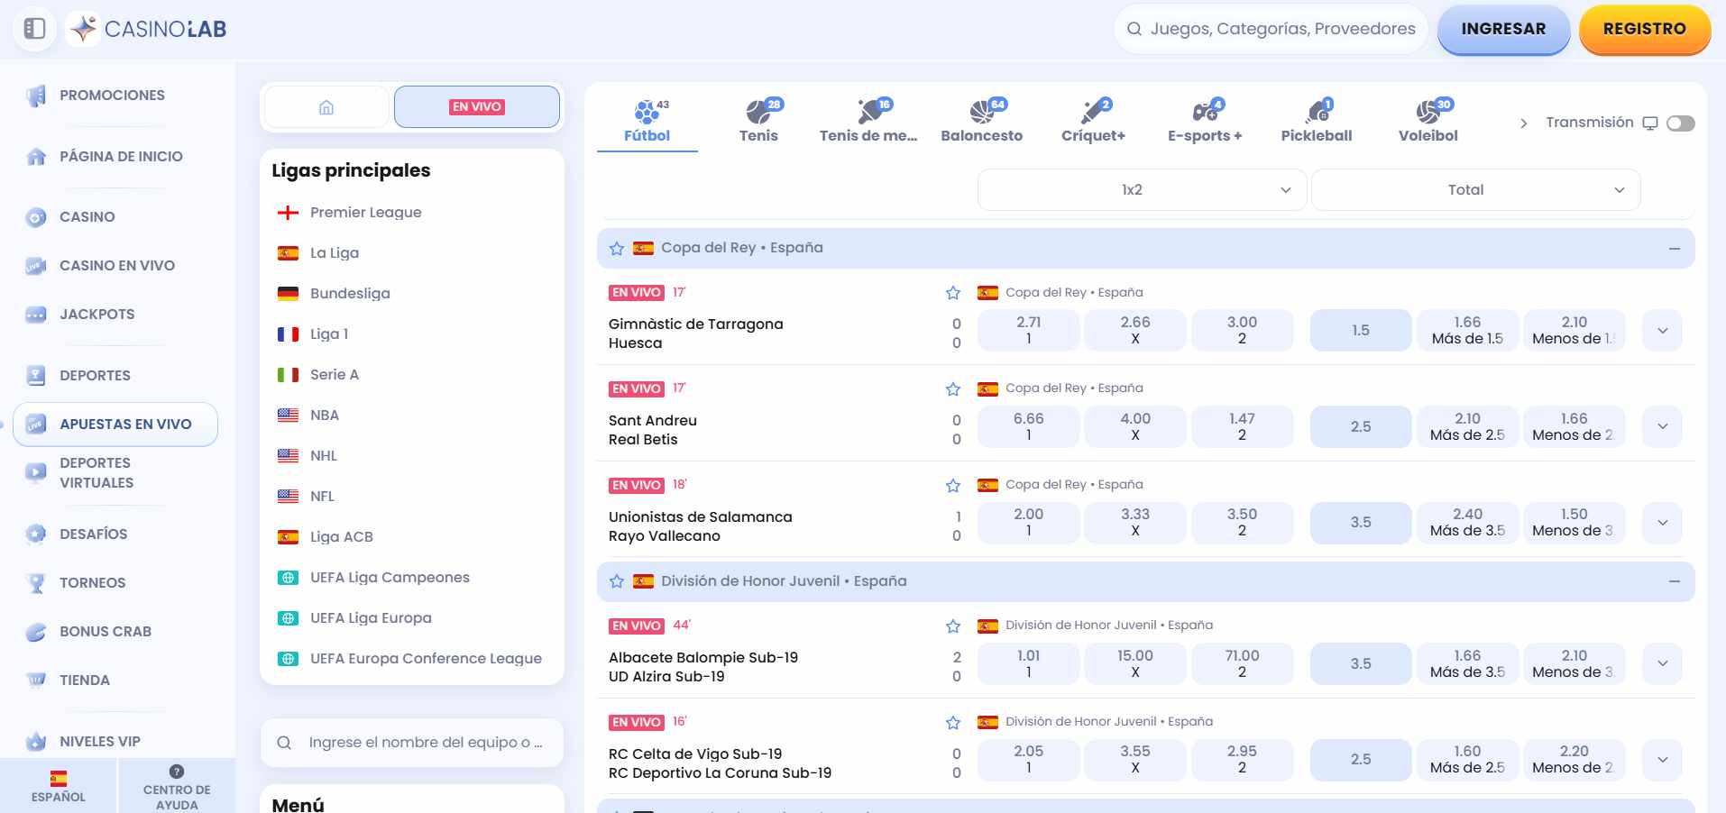Viewport: 1726px width, 813px height.
Task: Open UEFA Europa Conference League globe icon
Action: (x=288, y=659)
